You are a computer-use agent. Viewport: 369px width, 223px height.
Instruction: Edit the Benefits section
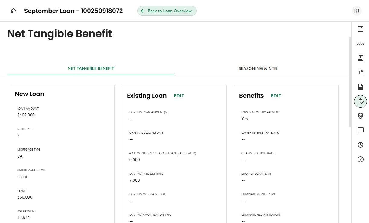click(x=276, y=96)
